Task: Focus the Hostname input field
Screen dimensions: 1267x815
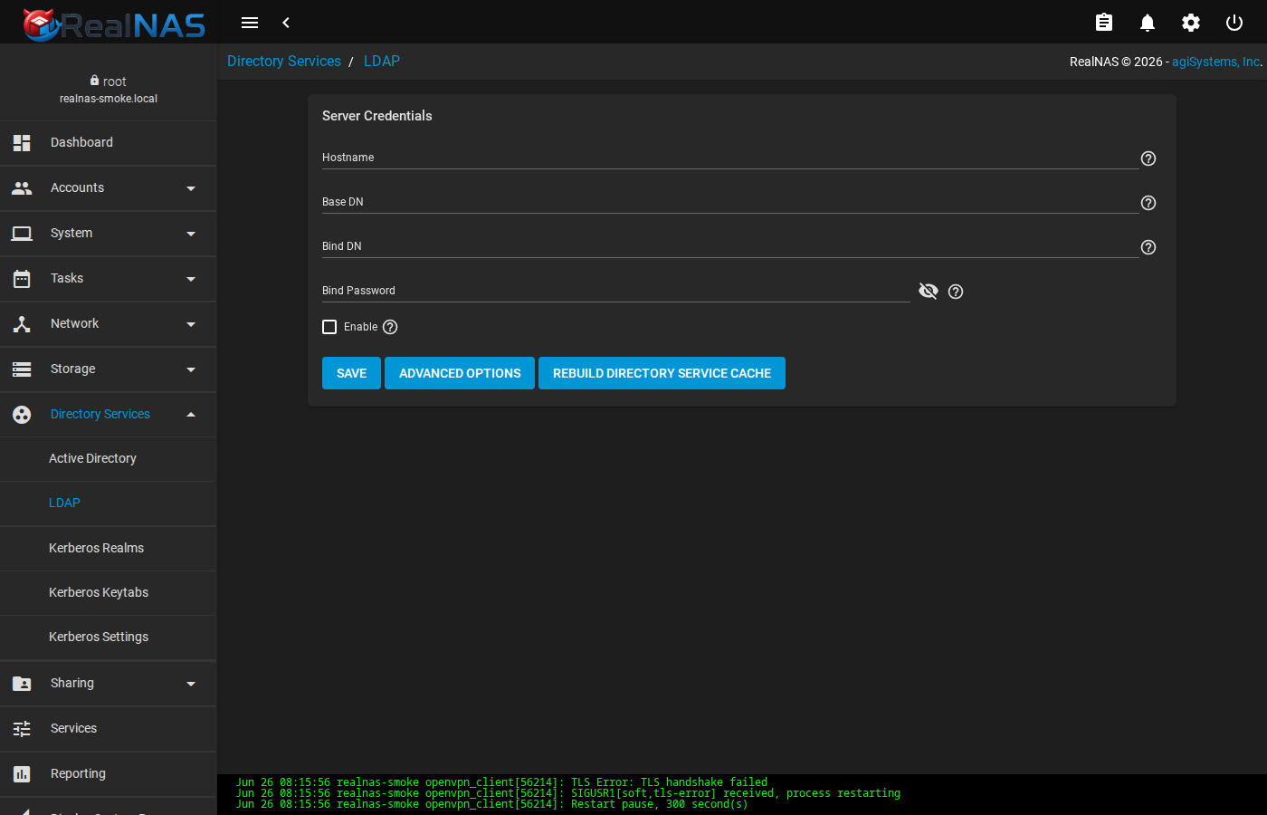Action: pos(729,158)
